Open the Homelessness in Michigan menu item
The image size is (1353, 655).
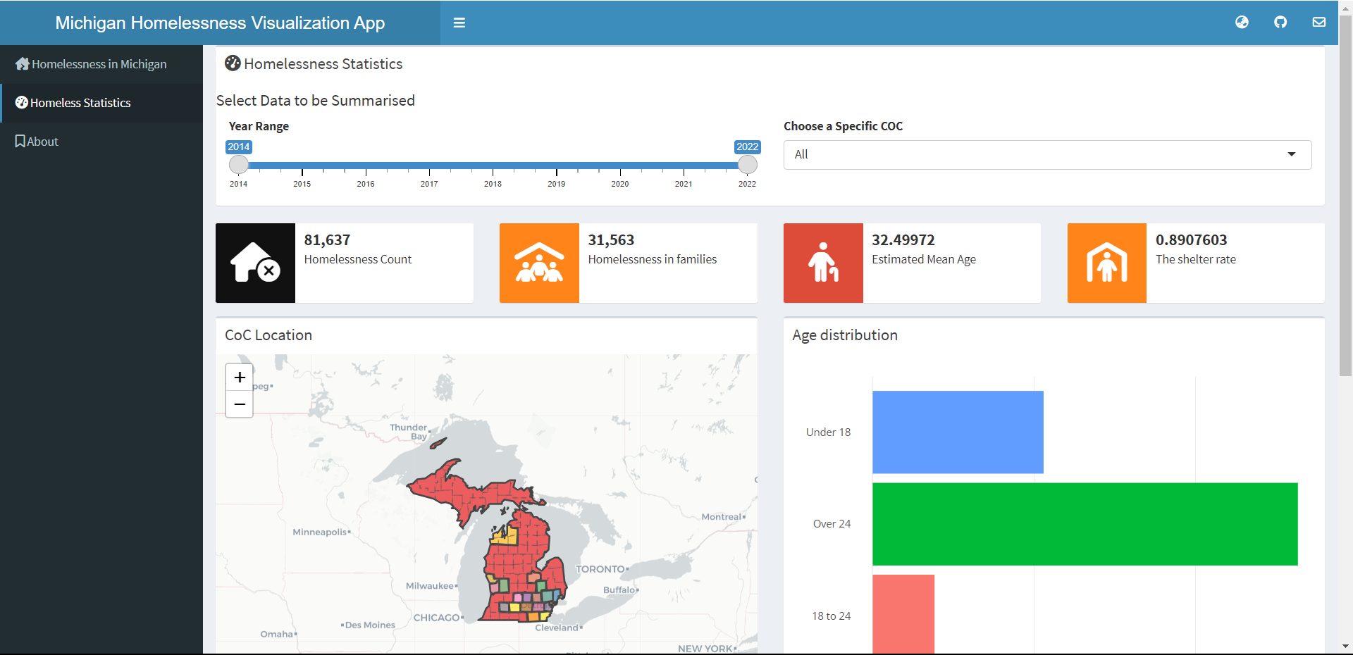point(101,64)
